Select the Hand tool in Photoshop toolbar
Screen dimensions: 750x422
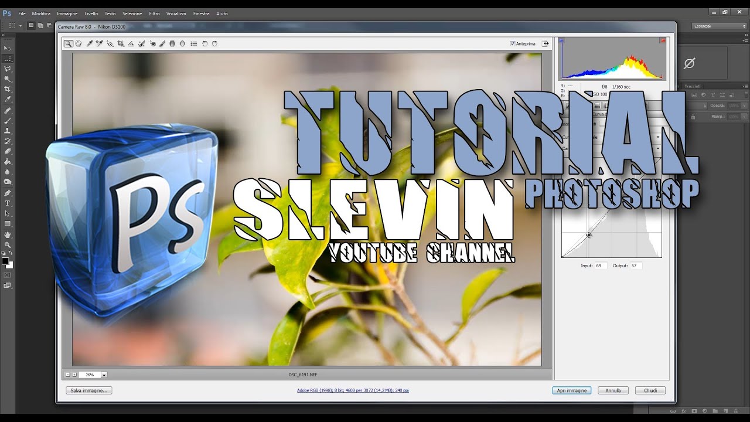8,234
